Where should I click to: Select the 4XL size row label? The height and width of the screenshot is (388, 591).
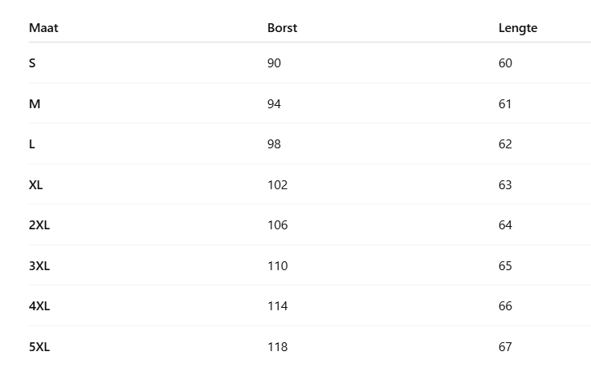tap(39, 306)
